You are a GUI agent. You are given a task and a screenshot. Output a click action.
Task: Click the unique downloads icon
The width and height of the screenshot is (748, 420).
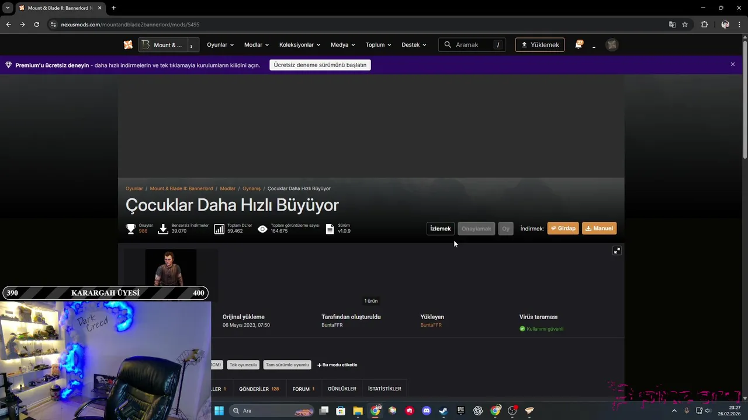pyautogui.click(x=164, y=229)
